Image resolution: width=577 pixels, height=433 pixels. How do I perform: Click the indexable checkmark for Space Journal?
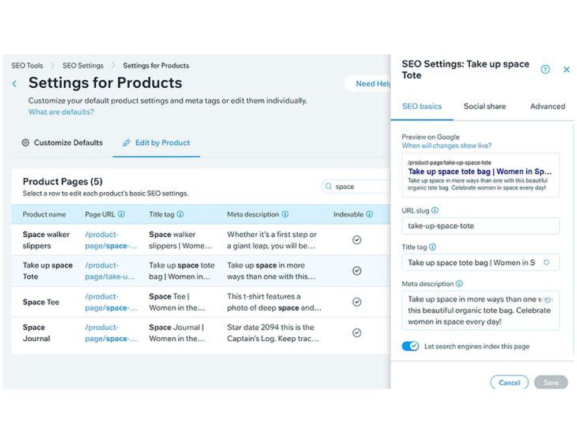coord(357,333)
